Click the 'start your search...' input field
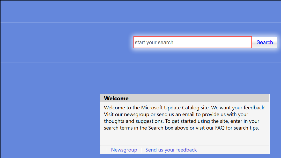281x158 pixels. click(x=193, y=42)
